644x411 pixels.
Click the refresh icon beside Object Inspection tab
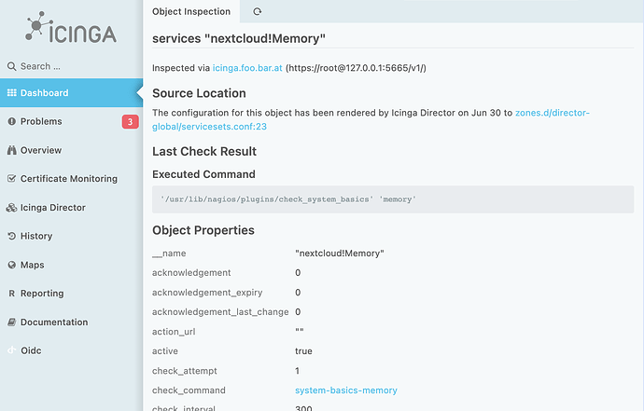pyautogui.click(x=258, y=11)
